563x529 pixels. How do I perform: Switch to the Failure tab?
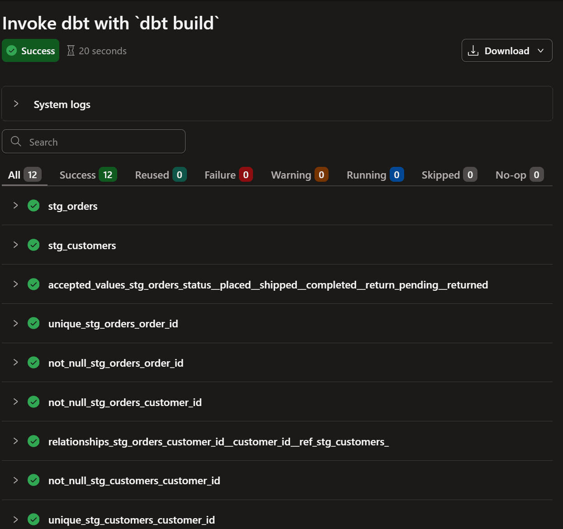click(x=229, y=175)
